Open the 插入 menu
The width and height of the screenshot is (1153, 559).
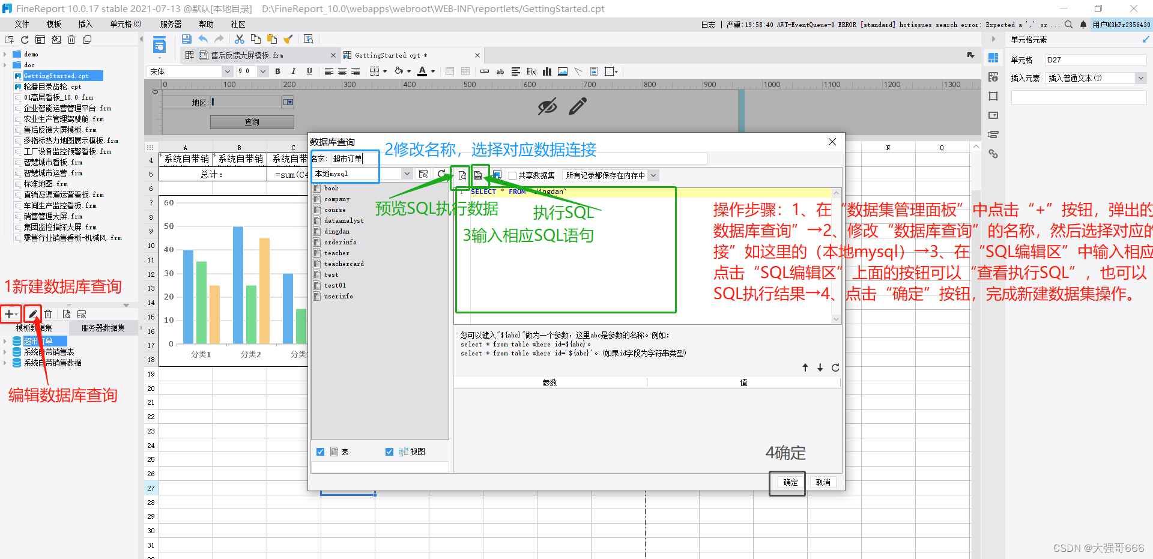point(85,24)
